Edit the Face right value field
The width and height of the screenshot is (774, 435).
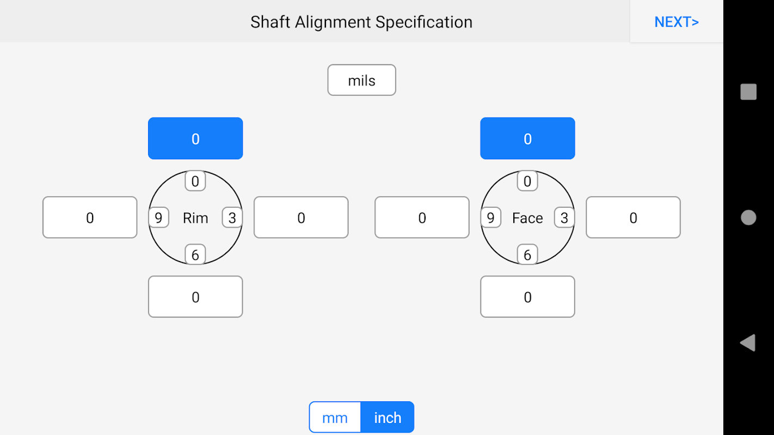click(633, 217)
